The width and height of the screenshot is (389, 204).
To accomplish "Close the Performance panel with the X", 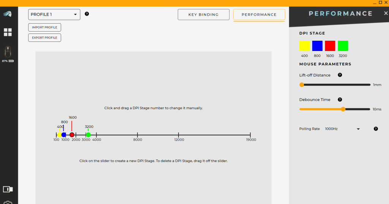I will (386, 13).
